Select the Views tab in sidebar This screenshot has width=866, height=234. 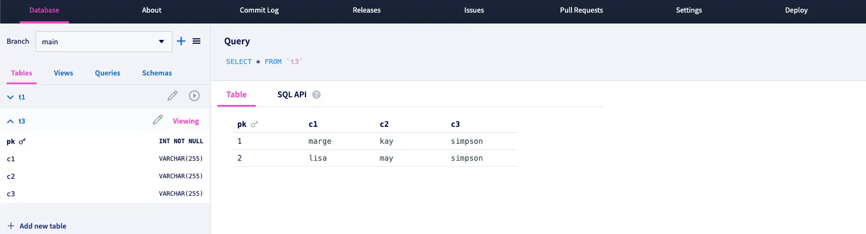click(63, 73)
